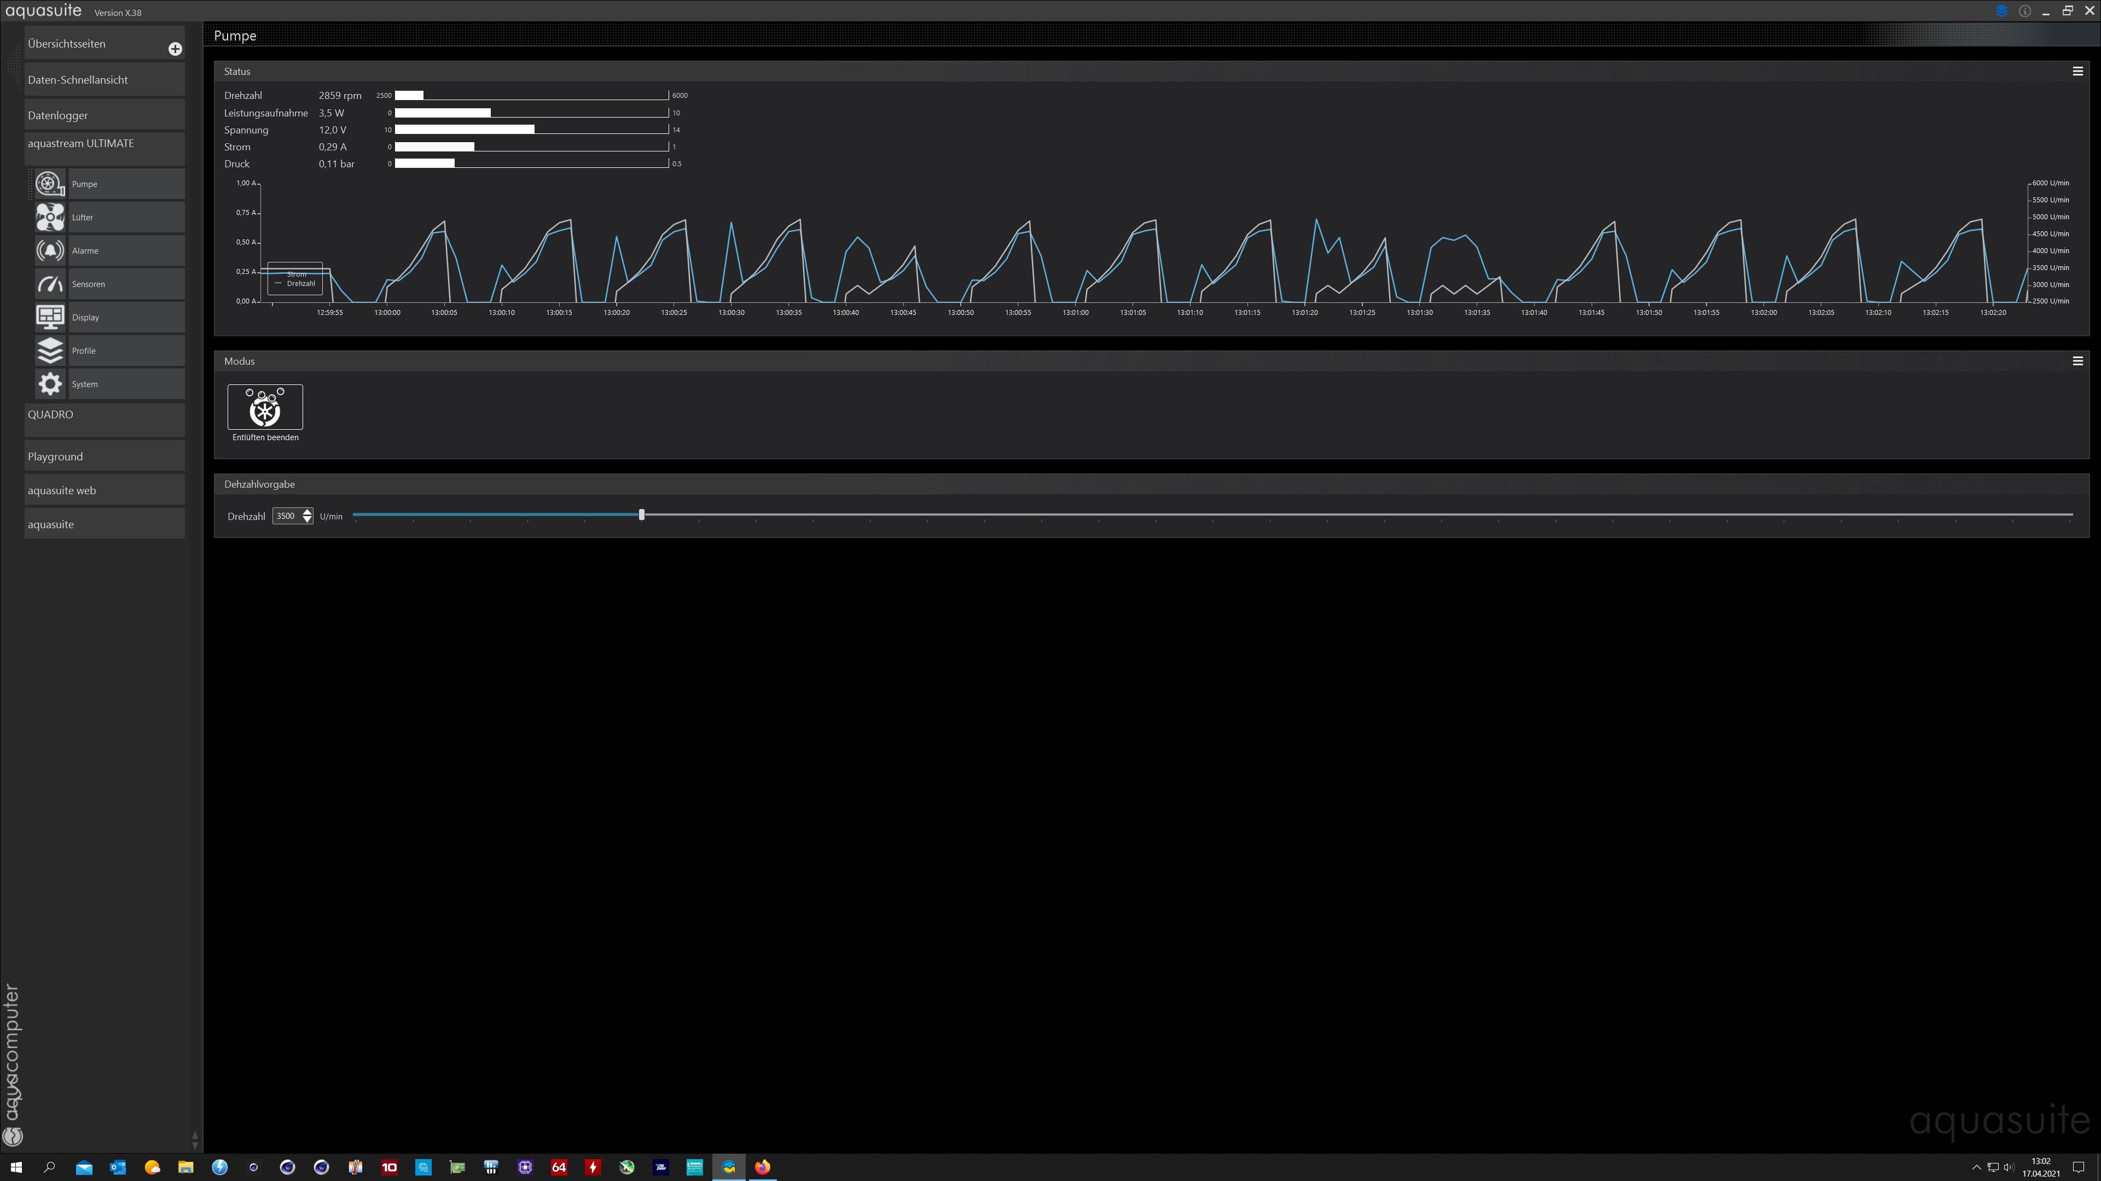
Task: Open the Alarme bell icon
Action: tap(50, 251)
